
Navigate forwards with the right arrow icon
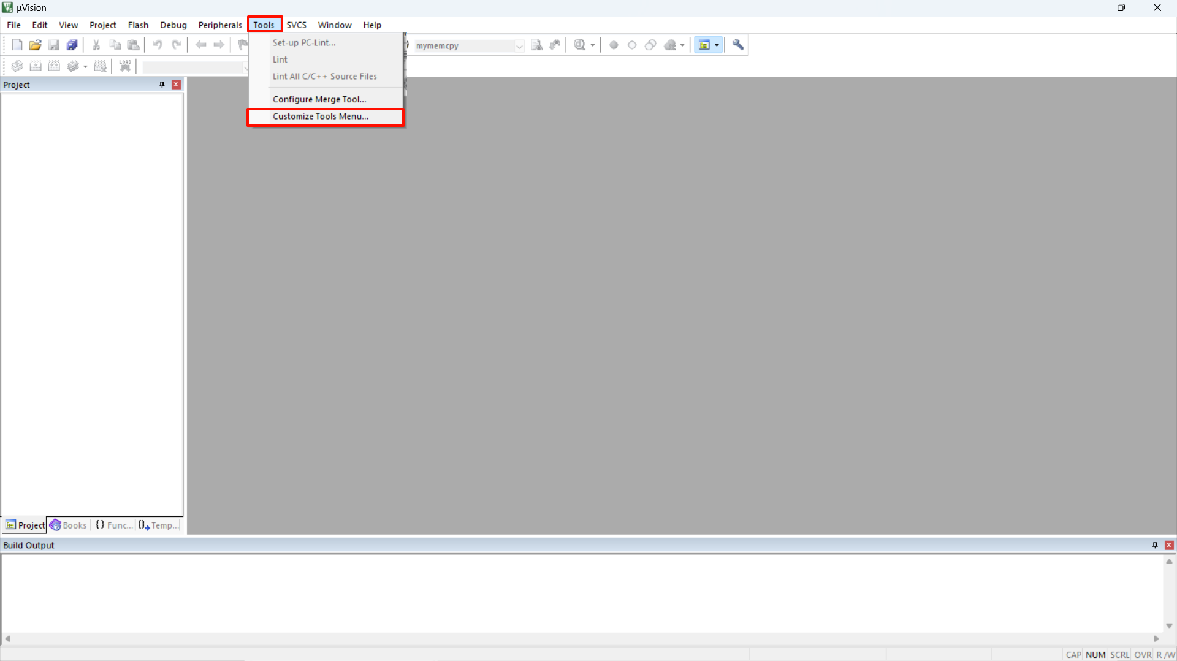[219, 45]
